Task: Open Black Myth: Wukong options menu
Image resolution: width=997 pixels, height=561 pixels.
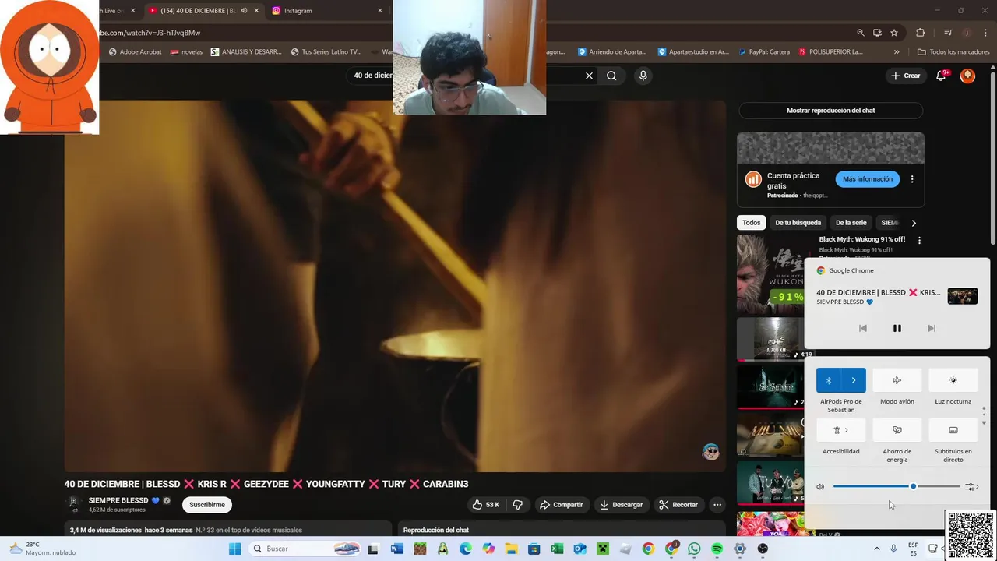Action: [x=919, y=241]
